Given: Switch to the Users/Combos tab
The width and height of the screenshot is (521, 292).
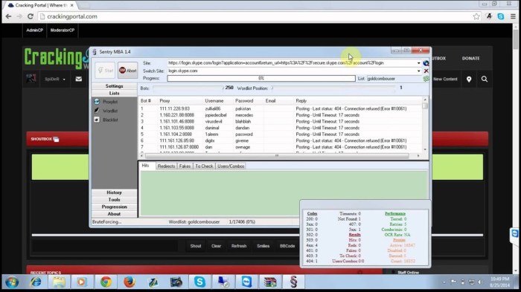Looking at the screenshot, I should pyautogui.click(x=231, y=166).
